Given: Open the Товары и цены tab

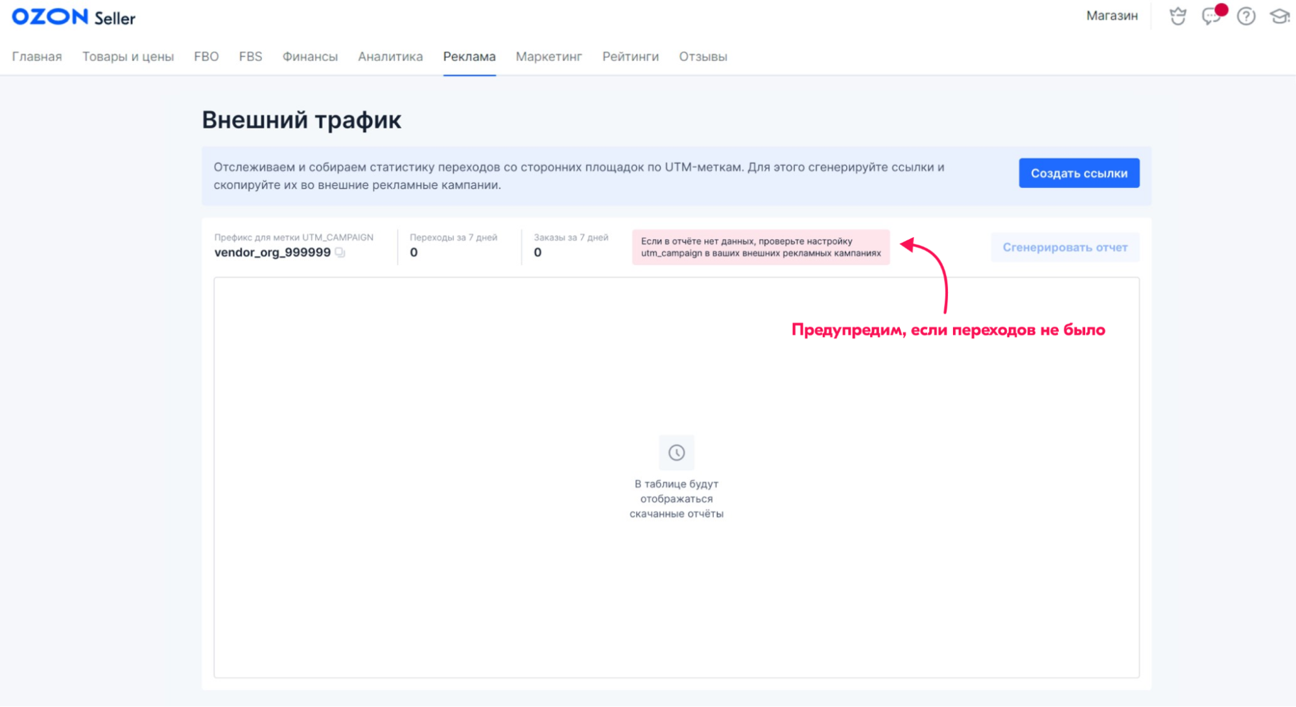Looking at the screenshot, I should pyautogui.click(x=128, y=56).
